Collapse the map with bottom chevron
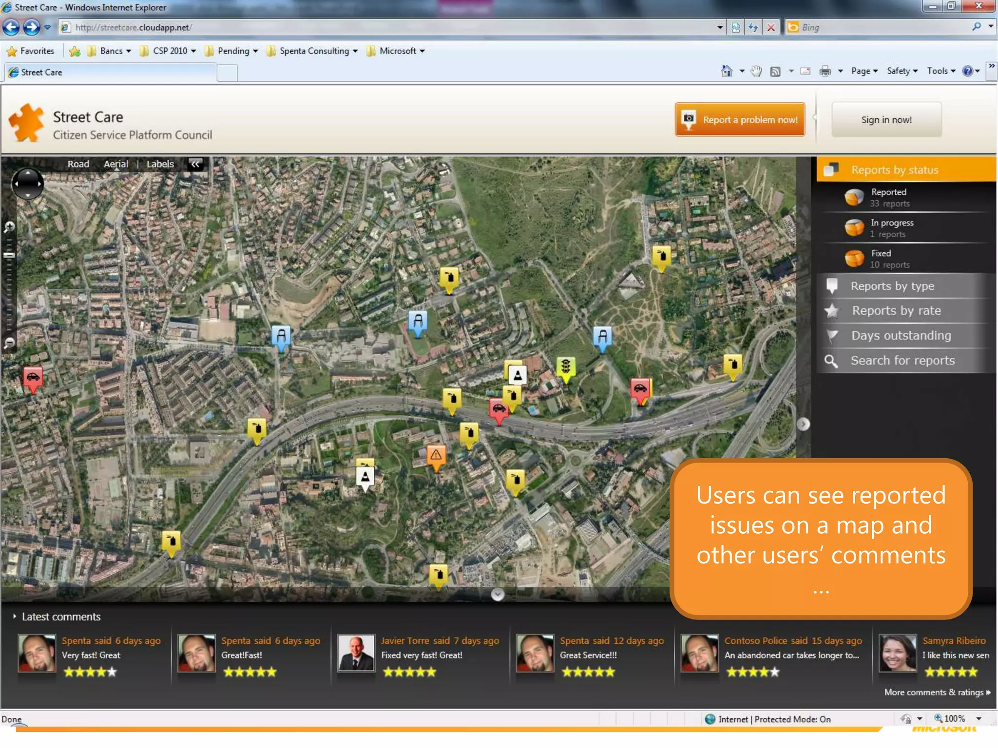This screenshot has height=748, width=998. tap(498, 594)
